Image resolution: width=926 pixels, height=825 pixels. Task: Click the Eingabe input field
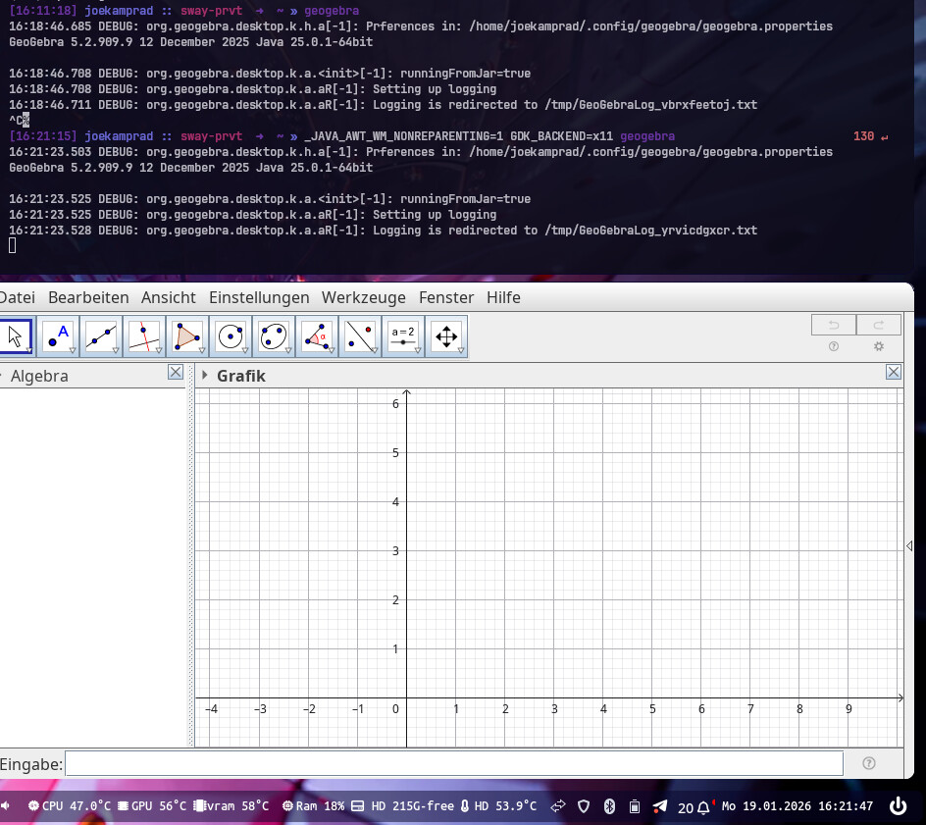pos(453,763)
